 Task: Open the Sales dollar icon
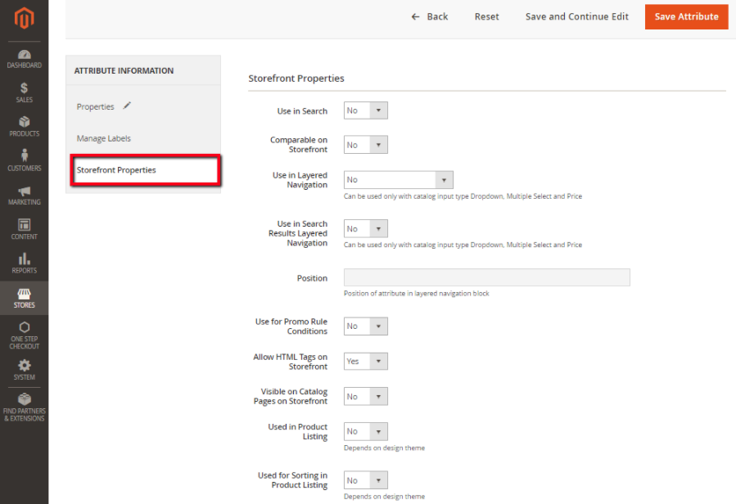point(24,88)
